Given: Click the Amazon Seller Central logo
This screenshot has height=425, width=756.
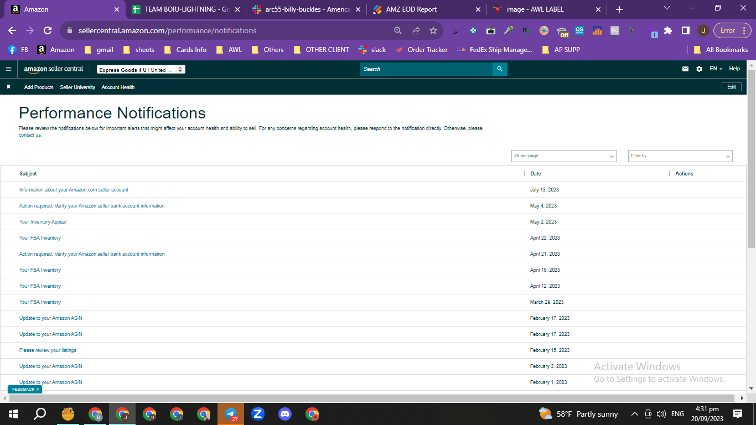Looking at the screenshot, I should point(54,69).
